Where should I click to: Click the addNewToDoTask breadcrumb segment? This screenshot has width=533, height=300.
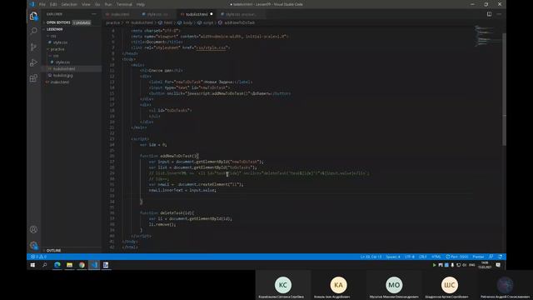pos(237,22)
